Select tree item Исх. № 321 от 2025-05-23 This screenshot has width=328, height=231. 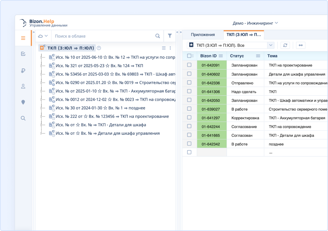[99, 66]
